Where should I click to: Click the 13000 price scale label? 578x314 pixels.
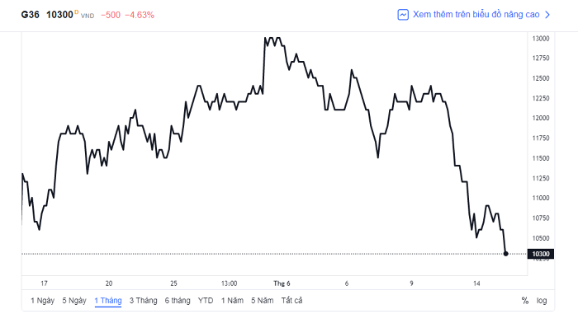pos(541,39)
